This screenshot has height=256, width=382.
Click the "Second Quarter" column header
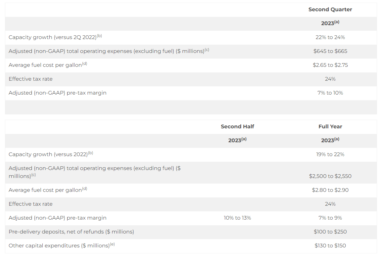click(330, 10)
